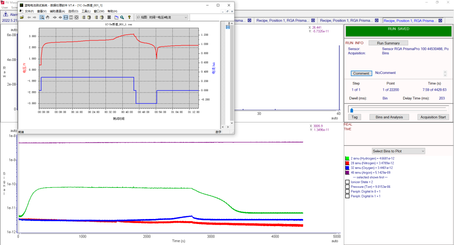Viewport: 454px width, 245px height.
Task: Click the magnifier search icon in toolbar
Action: pyautogui.click(x=122, y=18)
